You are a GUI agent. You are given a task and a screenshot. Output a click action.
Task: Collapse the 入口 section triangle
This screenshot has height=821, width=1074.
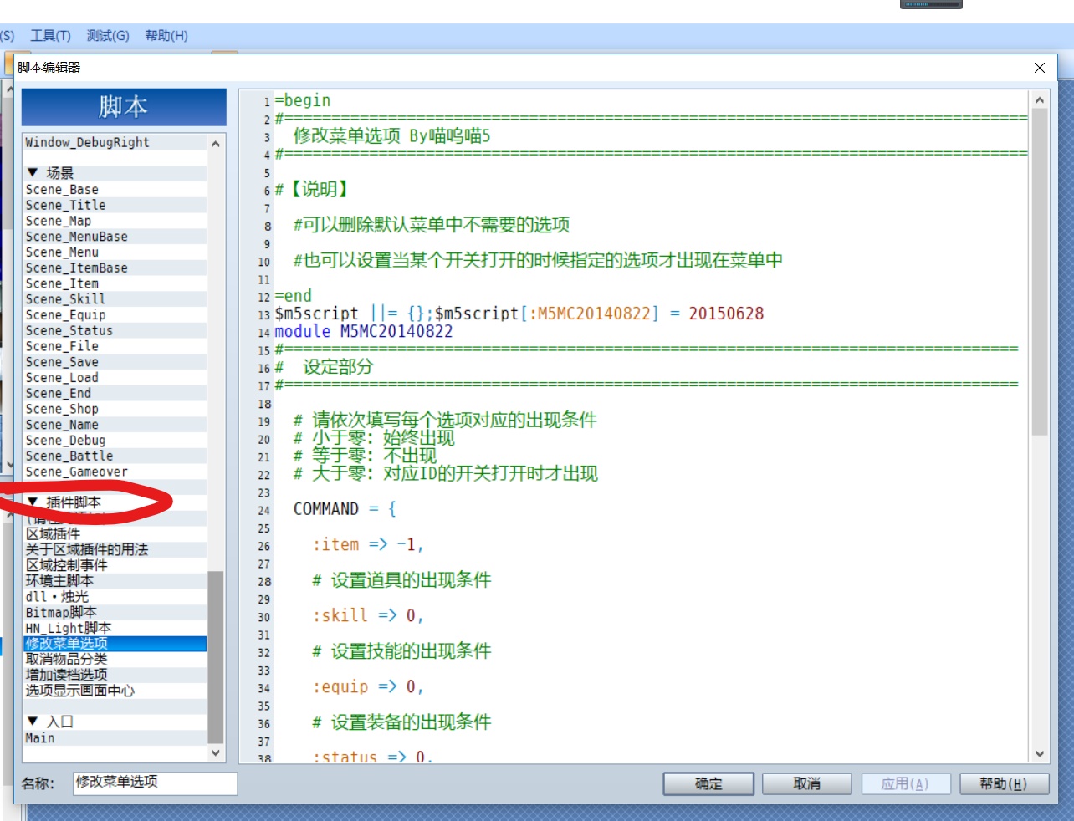point(33,721)
